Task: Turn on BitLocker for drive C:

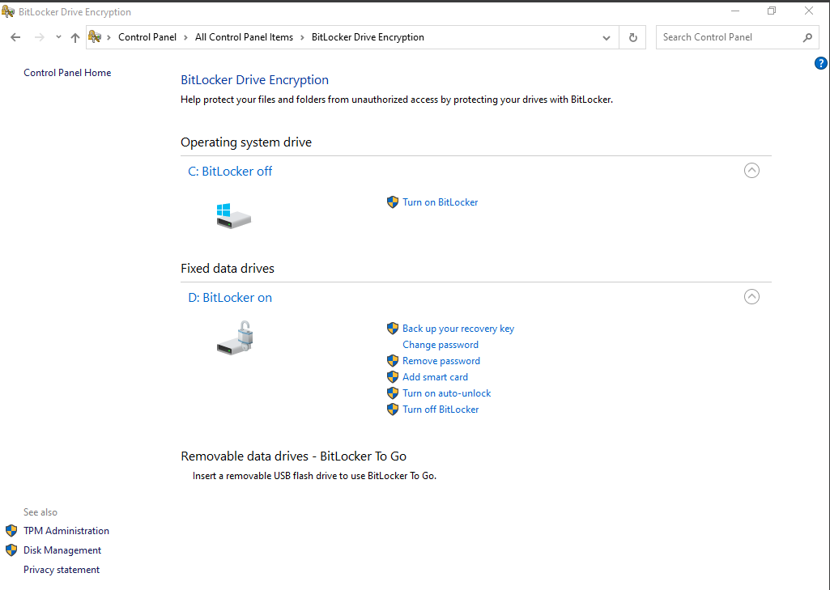Action: tap(440, 202)
